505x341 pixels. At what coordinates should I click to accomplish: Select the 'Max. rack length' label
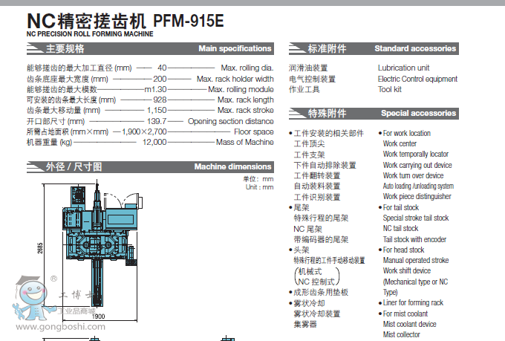245,100
